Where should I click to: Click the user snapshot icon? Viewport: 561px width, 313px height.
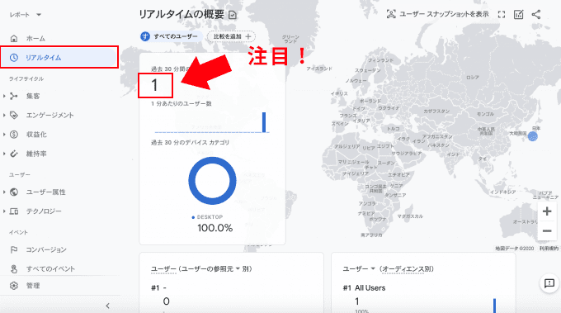click(x=391, y=14)
